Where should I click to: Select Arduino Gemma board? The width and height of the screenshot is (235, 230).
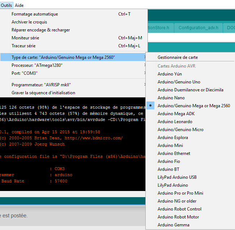pyautogui.click(x=190, y=225)
